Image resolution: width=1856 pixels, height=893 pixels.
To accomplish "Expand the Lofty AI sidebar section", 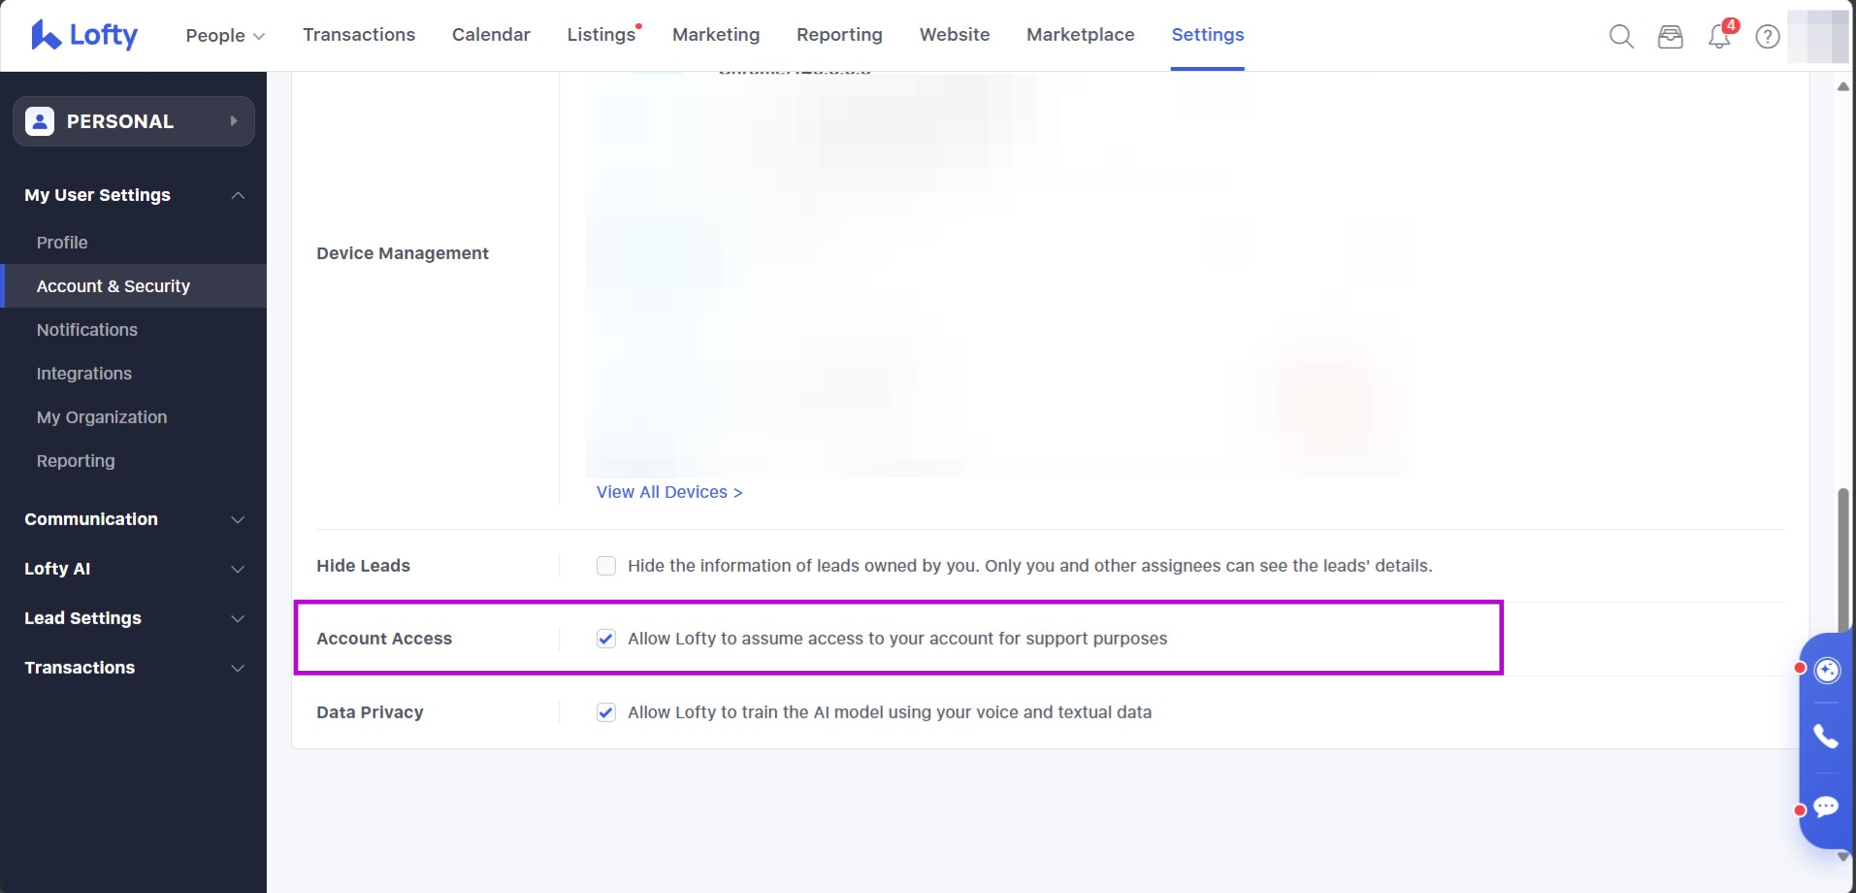I will point(134,569).
